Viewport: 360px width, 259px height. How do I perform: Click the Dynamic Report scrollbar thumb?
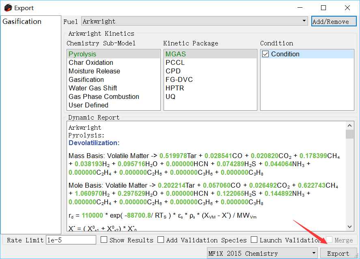[x=349, y=134]
